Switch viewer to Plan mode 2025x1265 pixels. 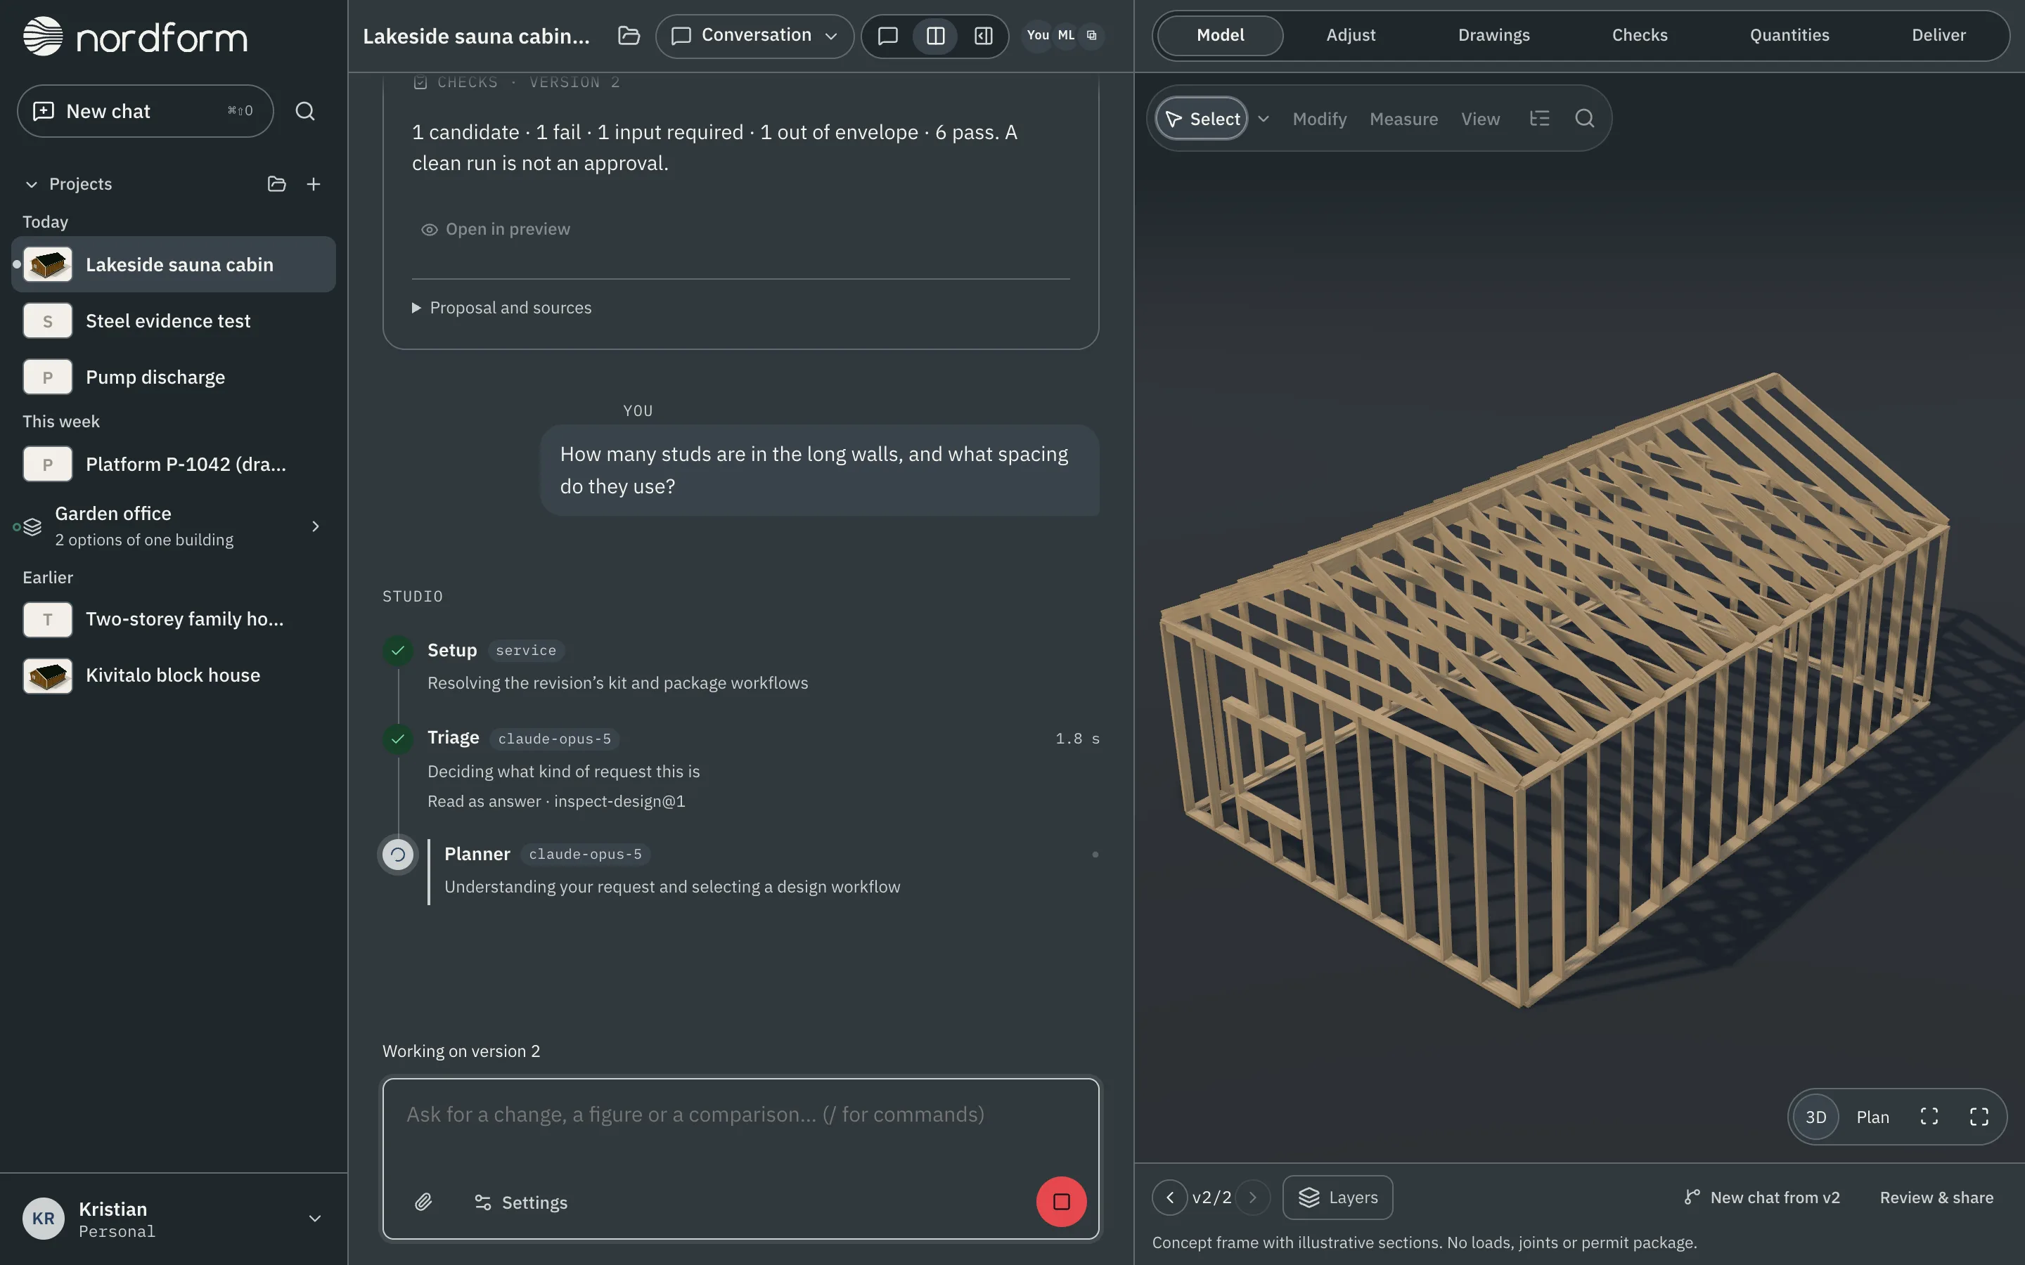coord(1872,1117)
